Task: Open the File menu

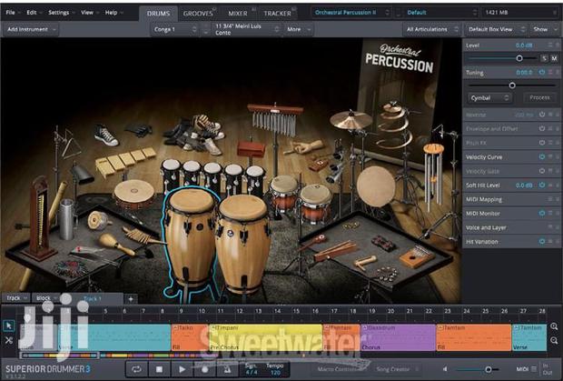Action: point(13,13)
